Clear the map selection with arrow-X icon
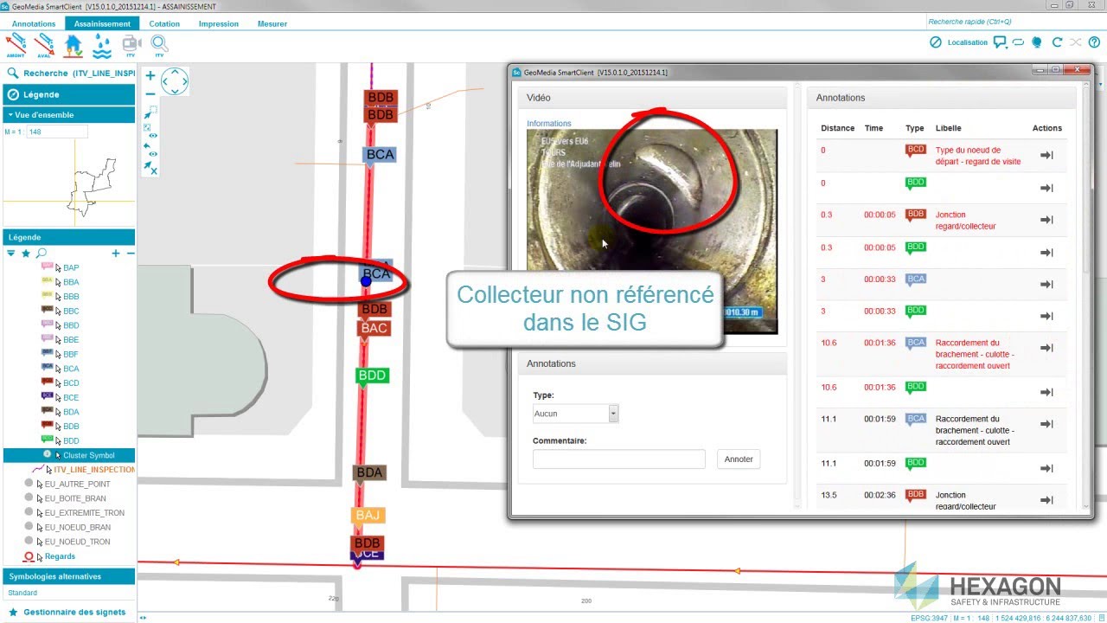Viewport: 1107px width, 623px height. tap(150, 168)
